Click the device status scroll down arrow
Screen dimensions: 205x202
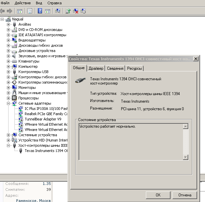pos(186,157)
